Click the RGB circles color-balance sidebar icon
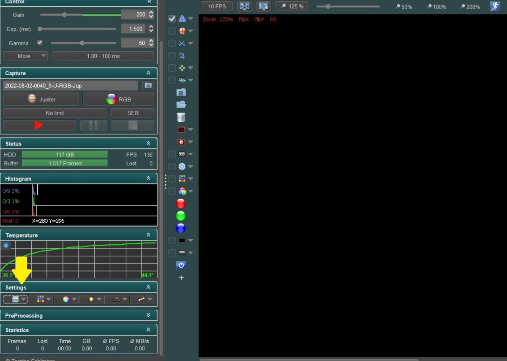507x361 pixels. [x=182, y=191]
